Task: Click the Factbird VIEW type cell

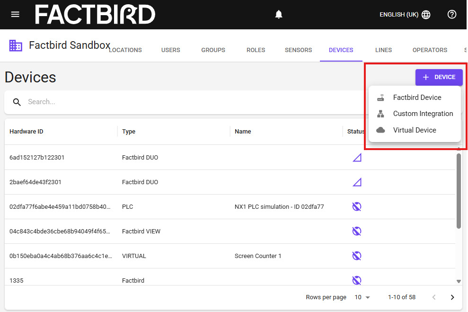Action: tap(141, 232)
